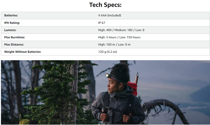Click the "Weight Without Batteries:" label
Viewport: 210px width, 125px height.
click(x=22, y=52)
